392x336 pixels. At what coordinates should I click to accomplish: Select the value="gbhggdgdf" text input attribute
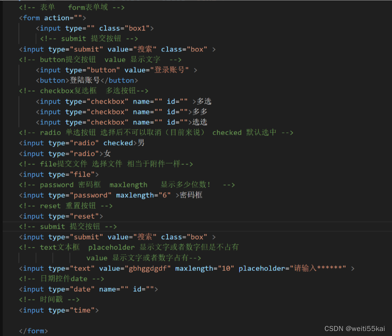coord(134,268)
